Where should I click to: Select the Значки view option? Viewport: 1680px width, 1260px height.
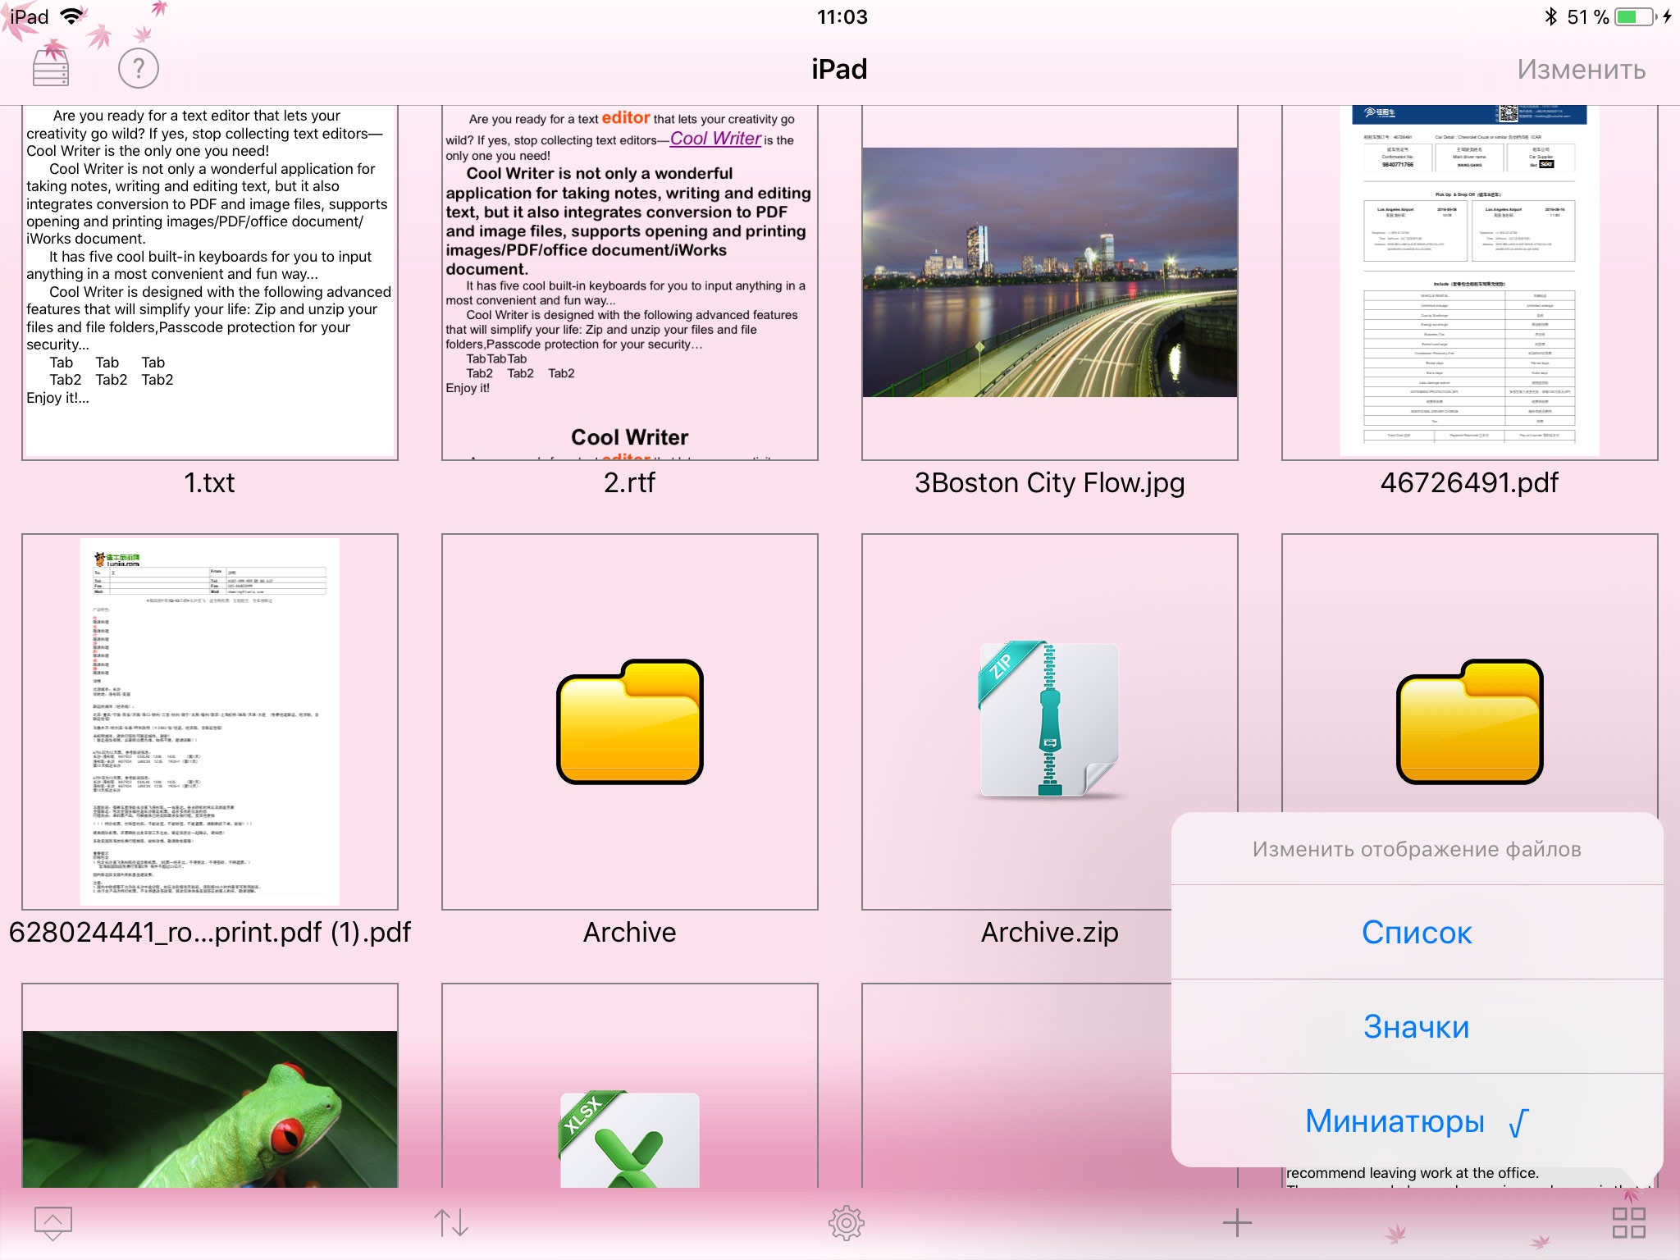click(x=1417, y=1027)
